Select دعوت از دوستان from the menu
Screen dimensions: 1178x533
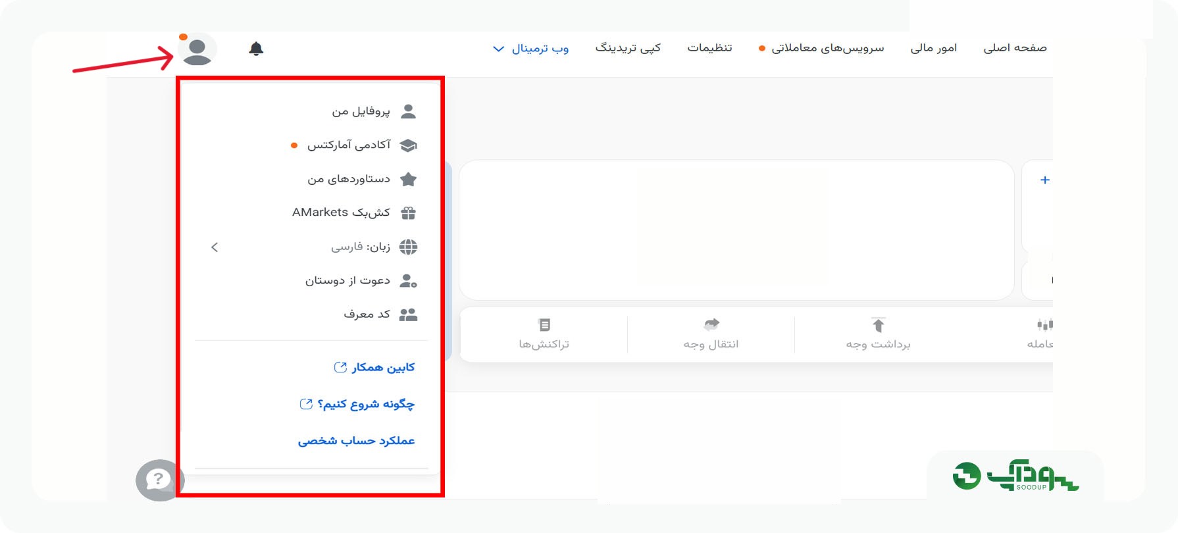pos(347,281)
